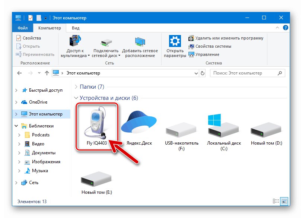Select Новый том (D:) drive

(x=266, y=133)
